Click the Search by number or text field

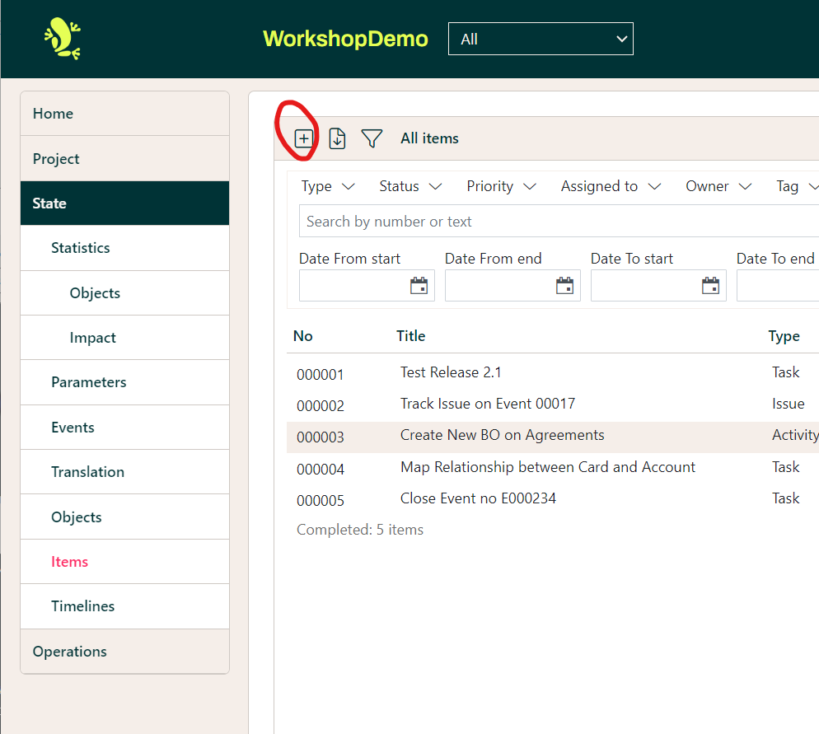click(x=552, y=222)
